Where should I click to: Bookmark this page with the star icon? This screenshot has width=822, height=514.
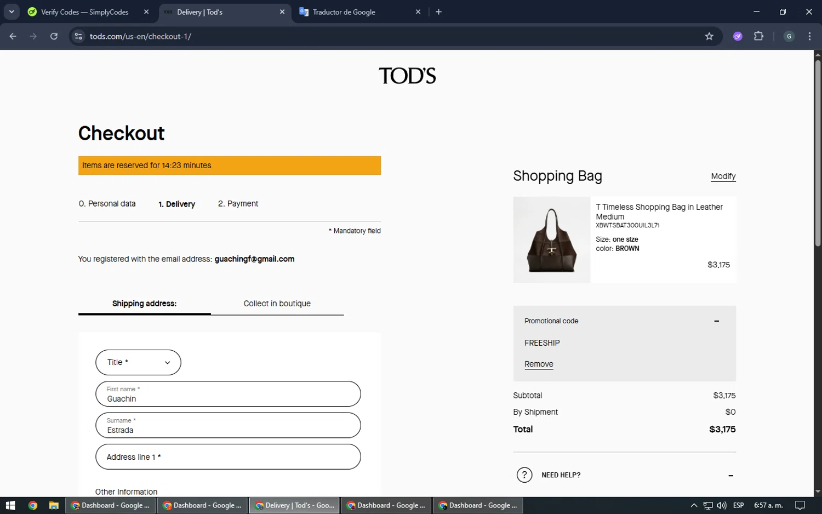coord(709,36)
